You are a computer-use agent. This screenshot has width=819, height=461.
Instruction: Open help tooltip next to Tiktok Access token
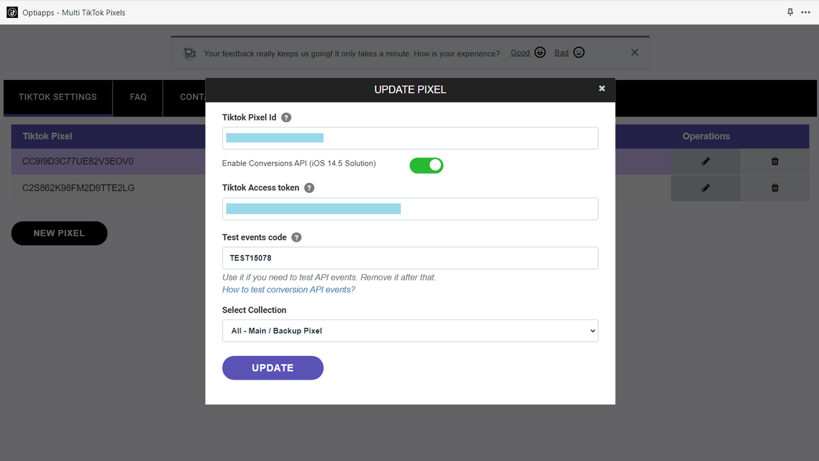[x=309, y=188]
